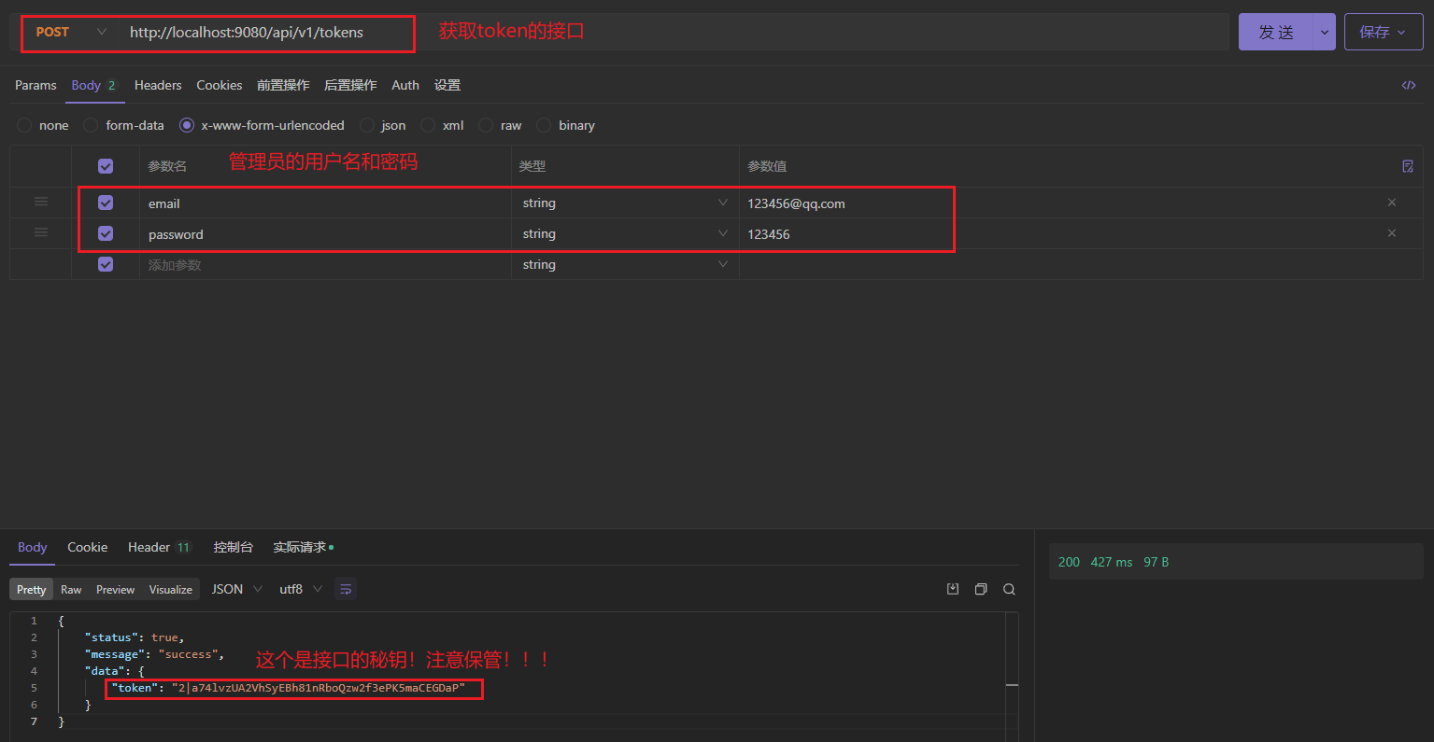Search within the response body
The height and width of the screenshot is (742, 1434).
point(1009,589)
